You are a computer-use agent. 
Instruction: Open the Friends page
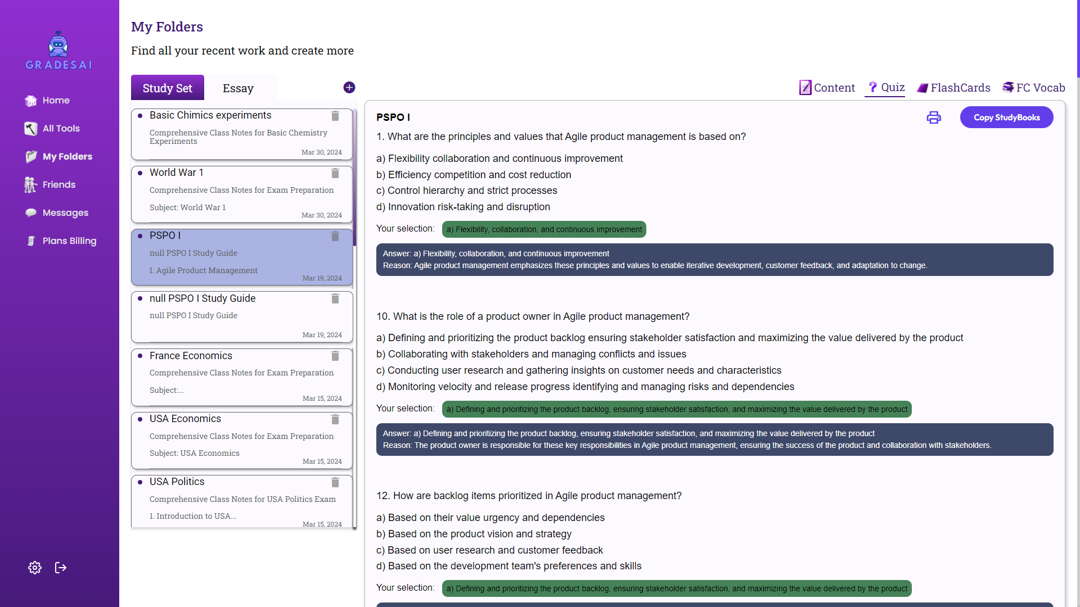[59, 184]
